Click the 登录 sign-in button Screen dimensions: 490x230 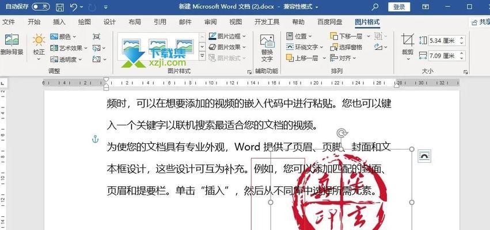coord(399,7)
